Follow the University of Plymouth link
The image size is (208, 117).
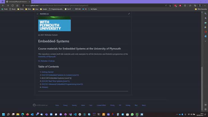click(x=47, y=57)
